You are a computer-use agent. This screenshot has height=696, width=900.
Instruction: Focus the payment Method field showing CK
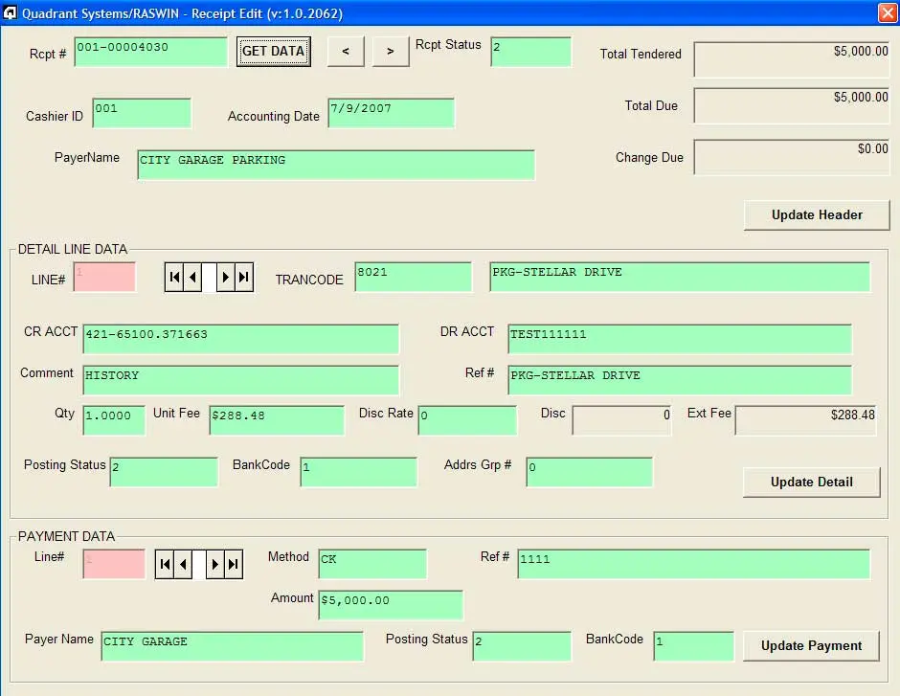click(x=372, y=564)
